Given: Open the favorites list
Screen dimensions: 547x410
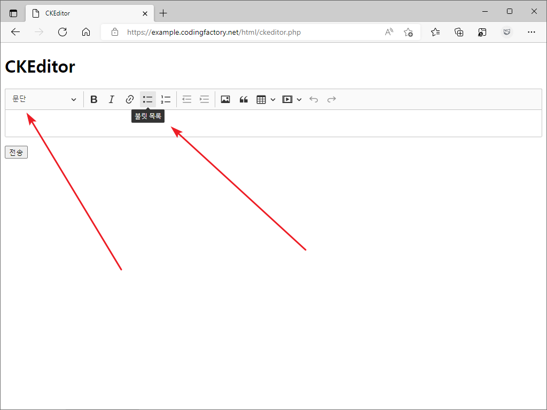Looking at the screenshot, I should [435, 33].
